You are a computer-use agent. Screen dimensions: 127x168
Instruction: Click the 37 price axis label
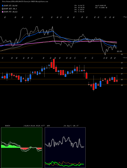[122, 74]
